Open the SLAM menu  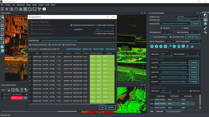(47, 5)
